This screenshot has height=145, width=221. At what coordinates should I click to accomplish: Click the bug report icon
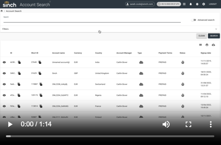click(x=197, y=4)
